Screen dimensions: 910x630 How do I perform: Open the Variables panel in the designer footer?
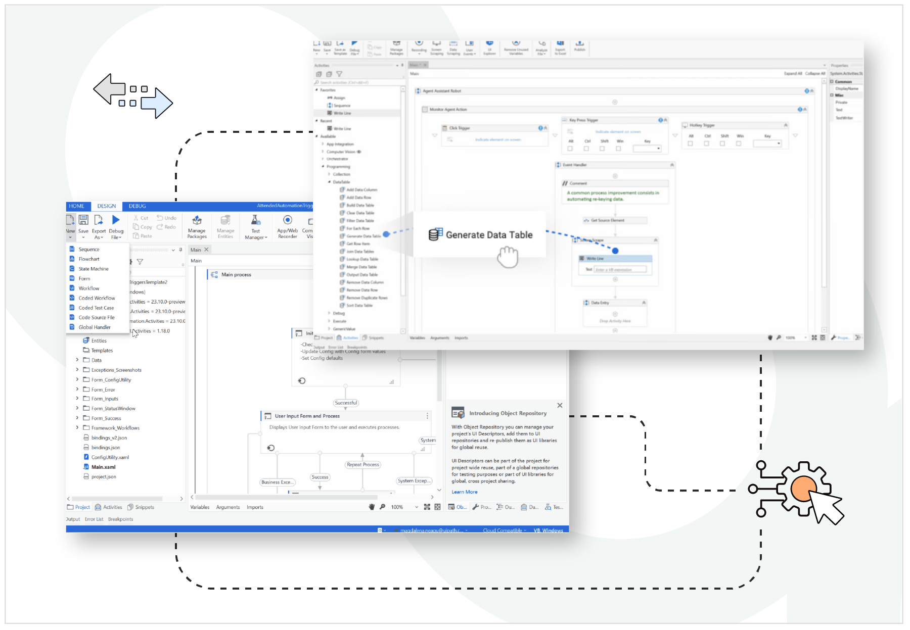pyautogui.click(x=200, y=507)
